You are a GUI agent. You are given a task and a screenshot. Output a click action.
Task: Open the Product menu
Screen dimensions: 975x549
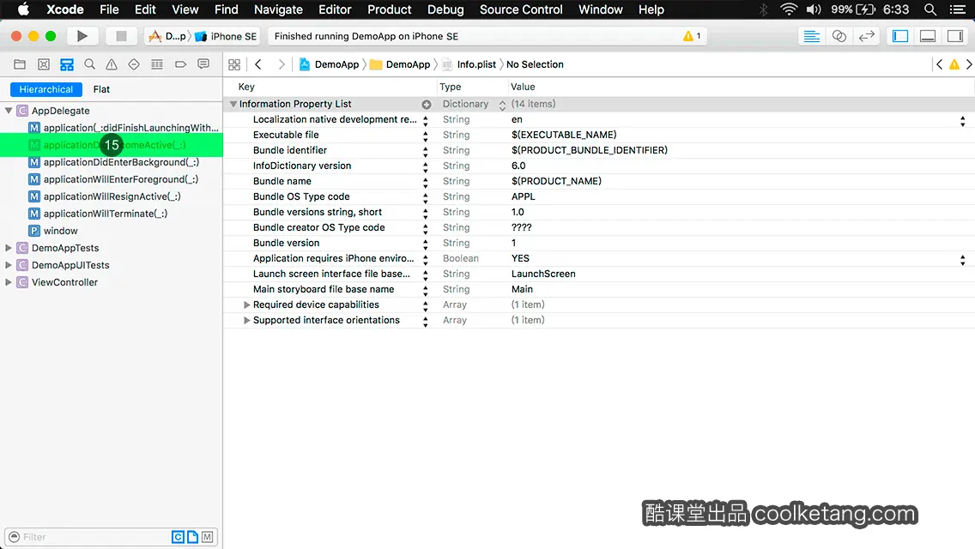(390, 9)
